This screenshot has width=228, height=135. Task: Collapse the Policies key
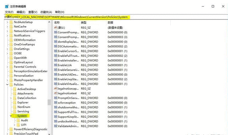[x=7, y=84]
